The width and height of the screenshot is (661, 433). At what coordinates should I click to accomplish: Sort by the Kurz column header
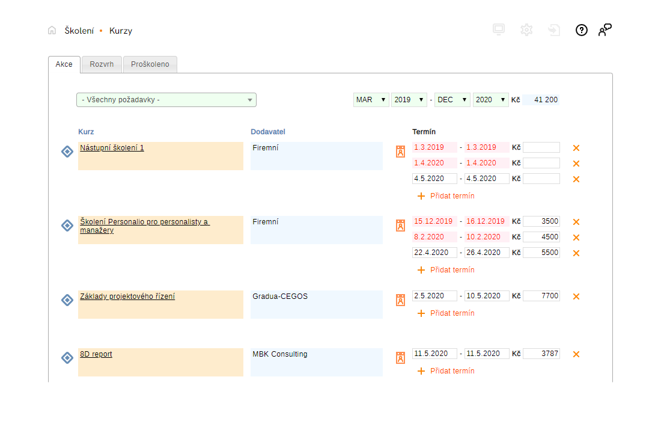[x=86, y=132]
